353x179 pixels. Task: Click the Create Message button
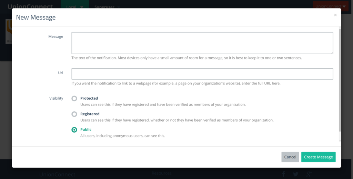coord(318,157)
